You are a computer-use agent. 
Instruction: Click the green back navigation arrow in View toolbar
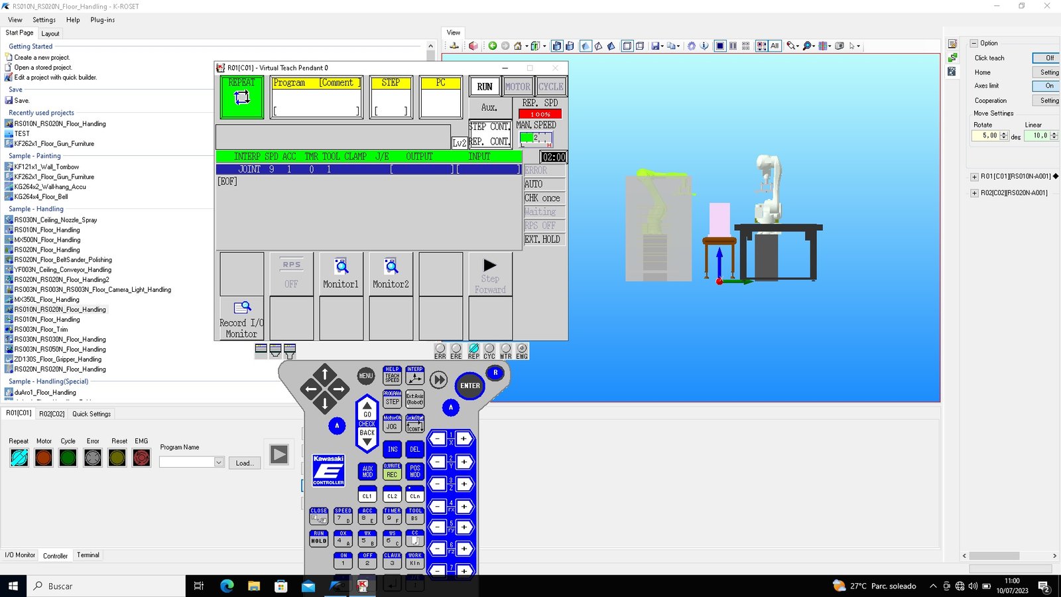[x=493, y=46]
